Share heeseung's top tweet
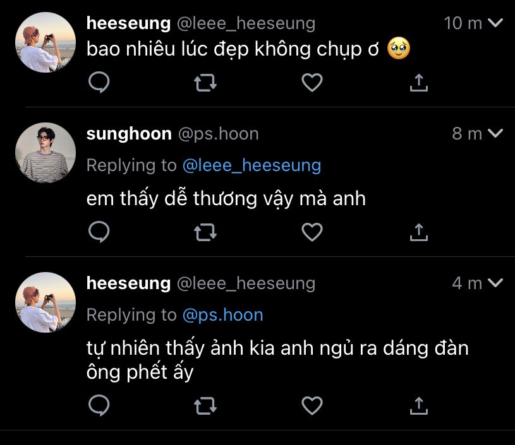This screenshot has height=445, width=515. coord(419,83)
